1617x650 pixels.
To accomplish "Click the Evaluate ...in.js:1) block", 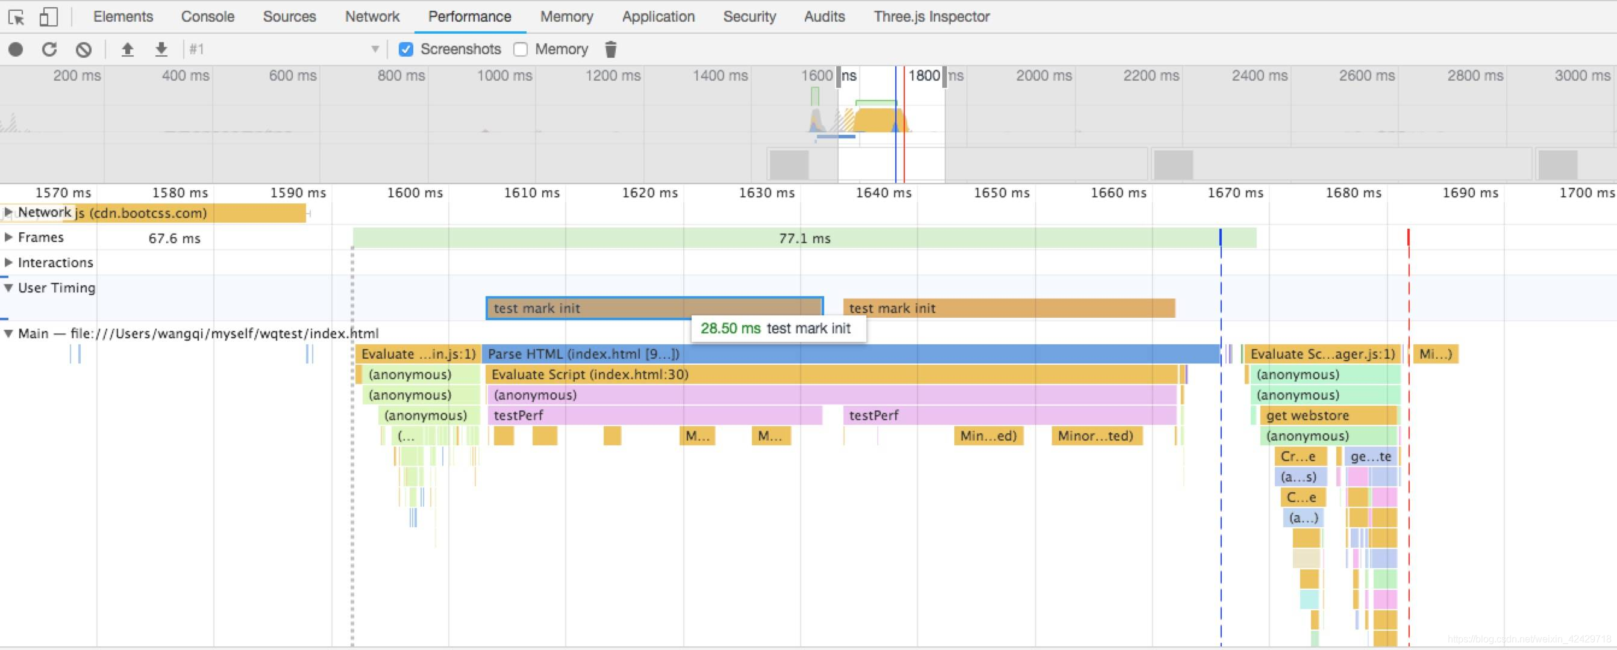I will 418,354.
